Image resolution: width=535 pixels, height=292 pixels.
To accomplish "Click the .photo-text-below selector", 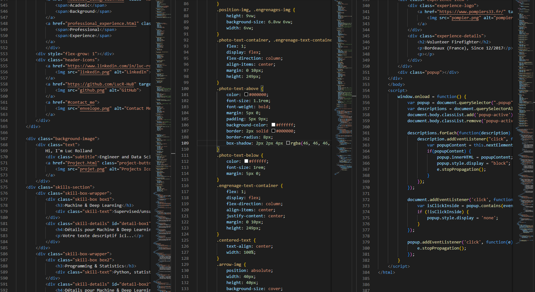I will 237,155.
